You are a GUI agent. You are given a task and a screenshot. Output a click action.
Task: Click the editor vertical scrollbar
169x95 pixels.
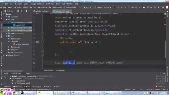(x=165, y=49)
